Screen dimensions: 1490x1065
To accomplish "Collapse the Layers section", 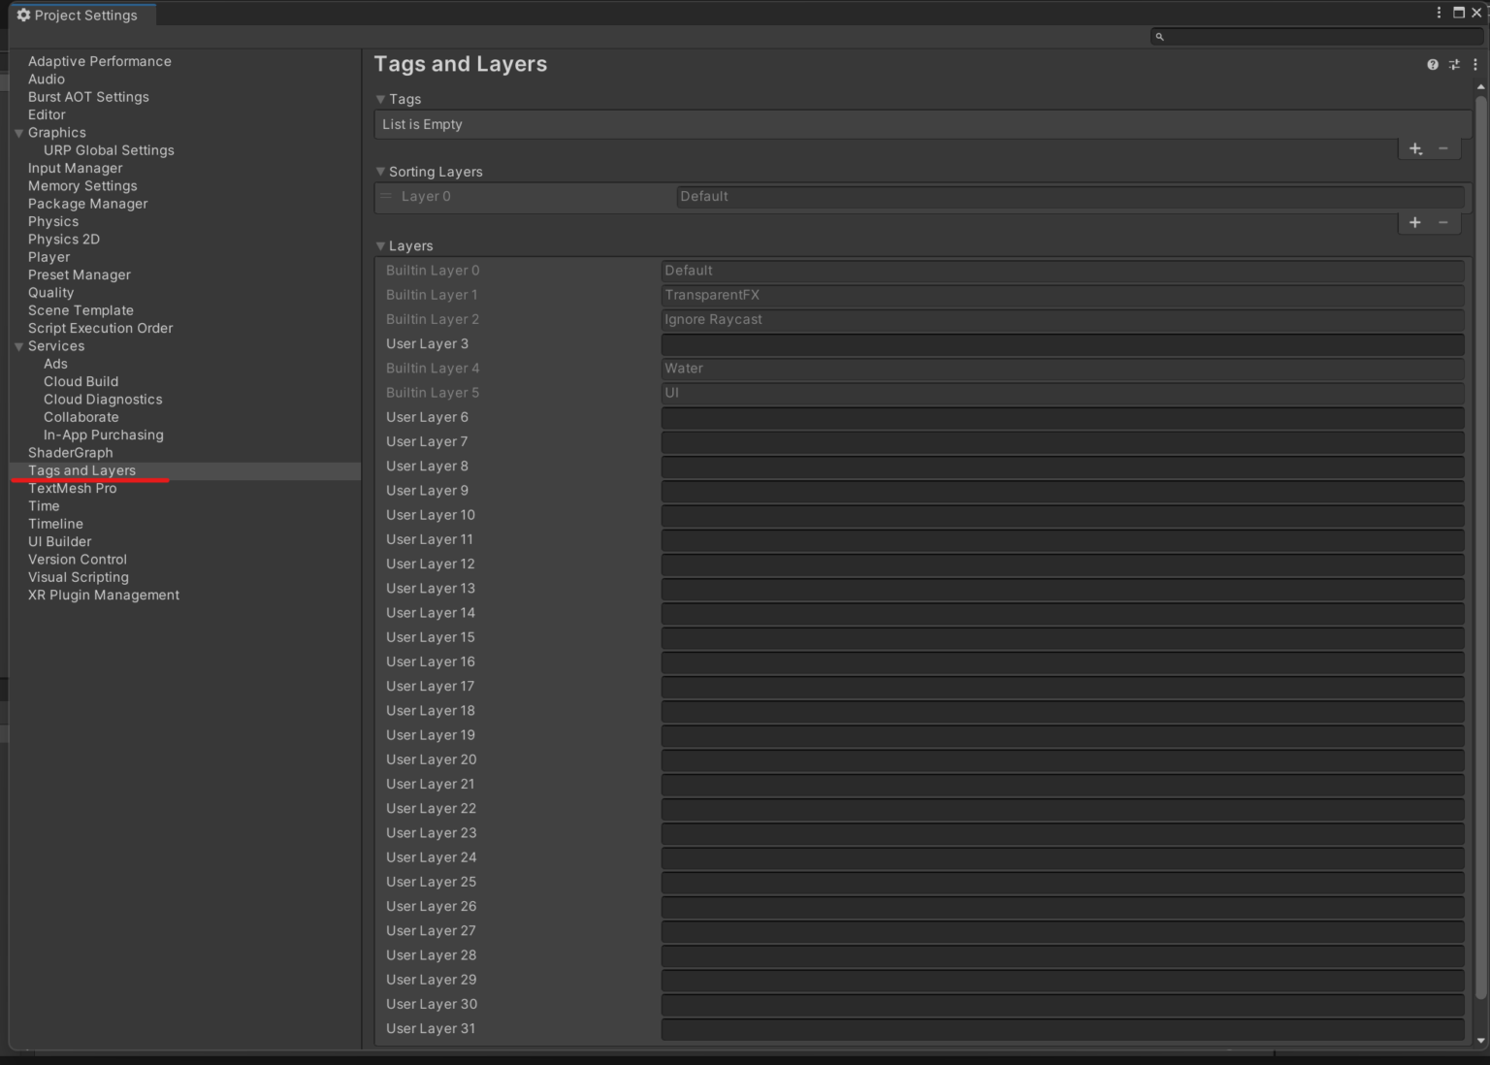I will tap(380, 245).
